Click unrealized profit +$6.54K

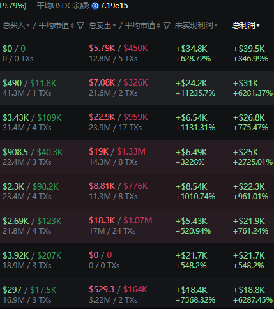(192, 117)
